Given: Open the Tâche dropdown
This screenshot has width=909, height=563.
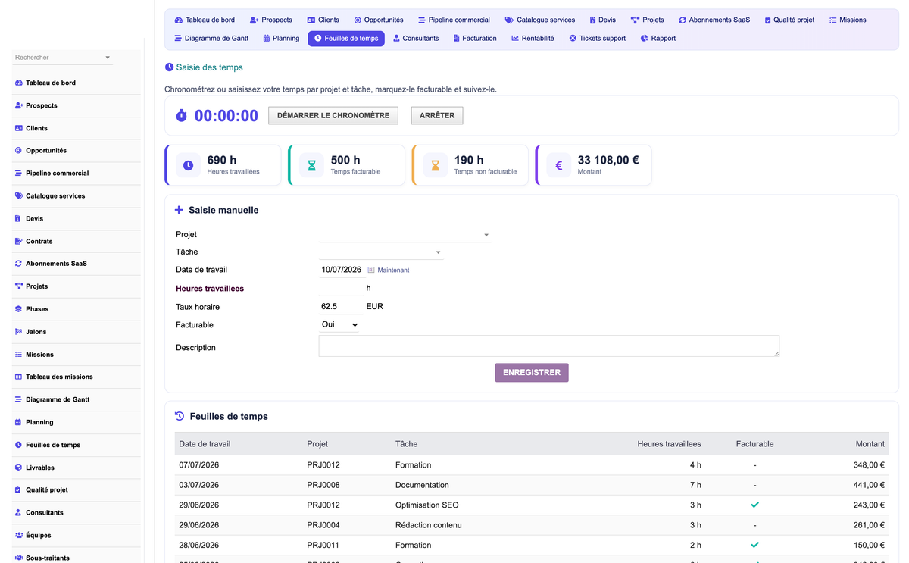Looking at the screenshot, I should tap(381, 252).
